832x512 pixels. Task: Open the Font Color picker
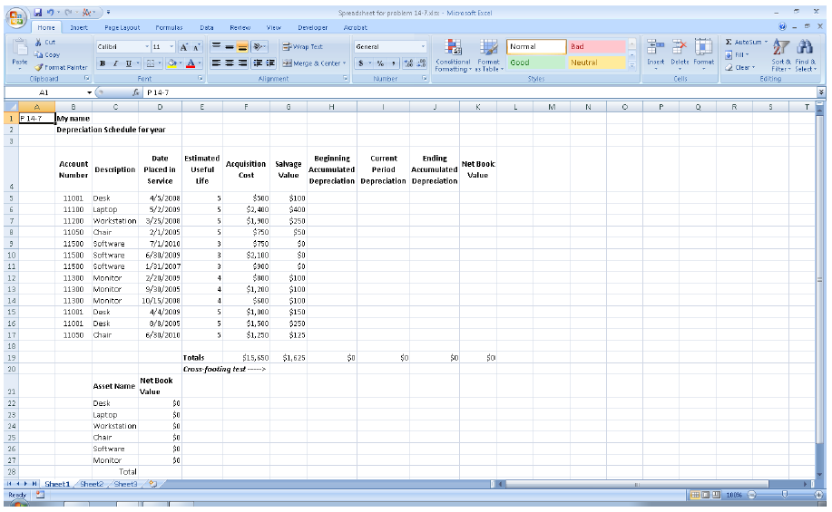coord(191,63)
